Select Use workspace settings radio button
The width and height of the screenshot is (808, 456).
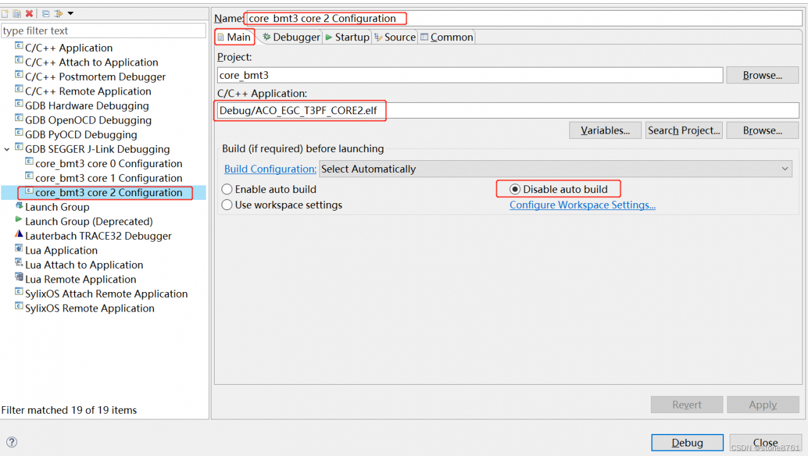pyautogui.click(x=227, y=205)
